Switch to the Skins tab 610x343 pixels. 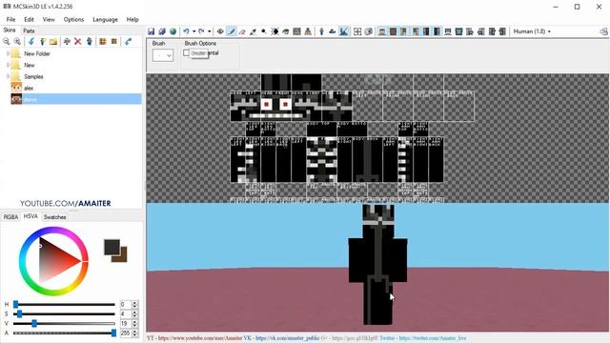click(x=10, y=30)
